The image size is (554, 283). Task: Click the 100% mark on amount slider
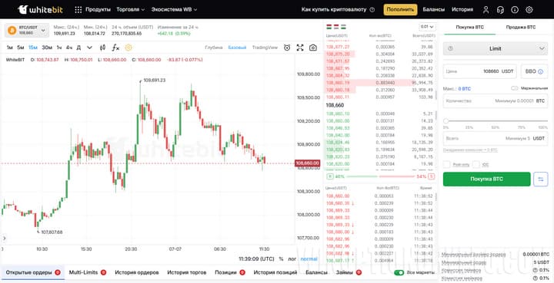[543, 127]
